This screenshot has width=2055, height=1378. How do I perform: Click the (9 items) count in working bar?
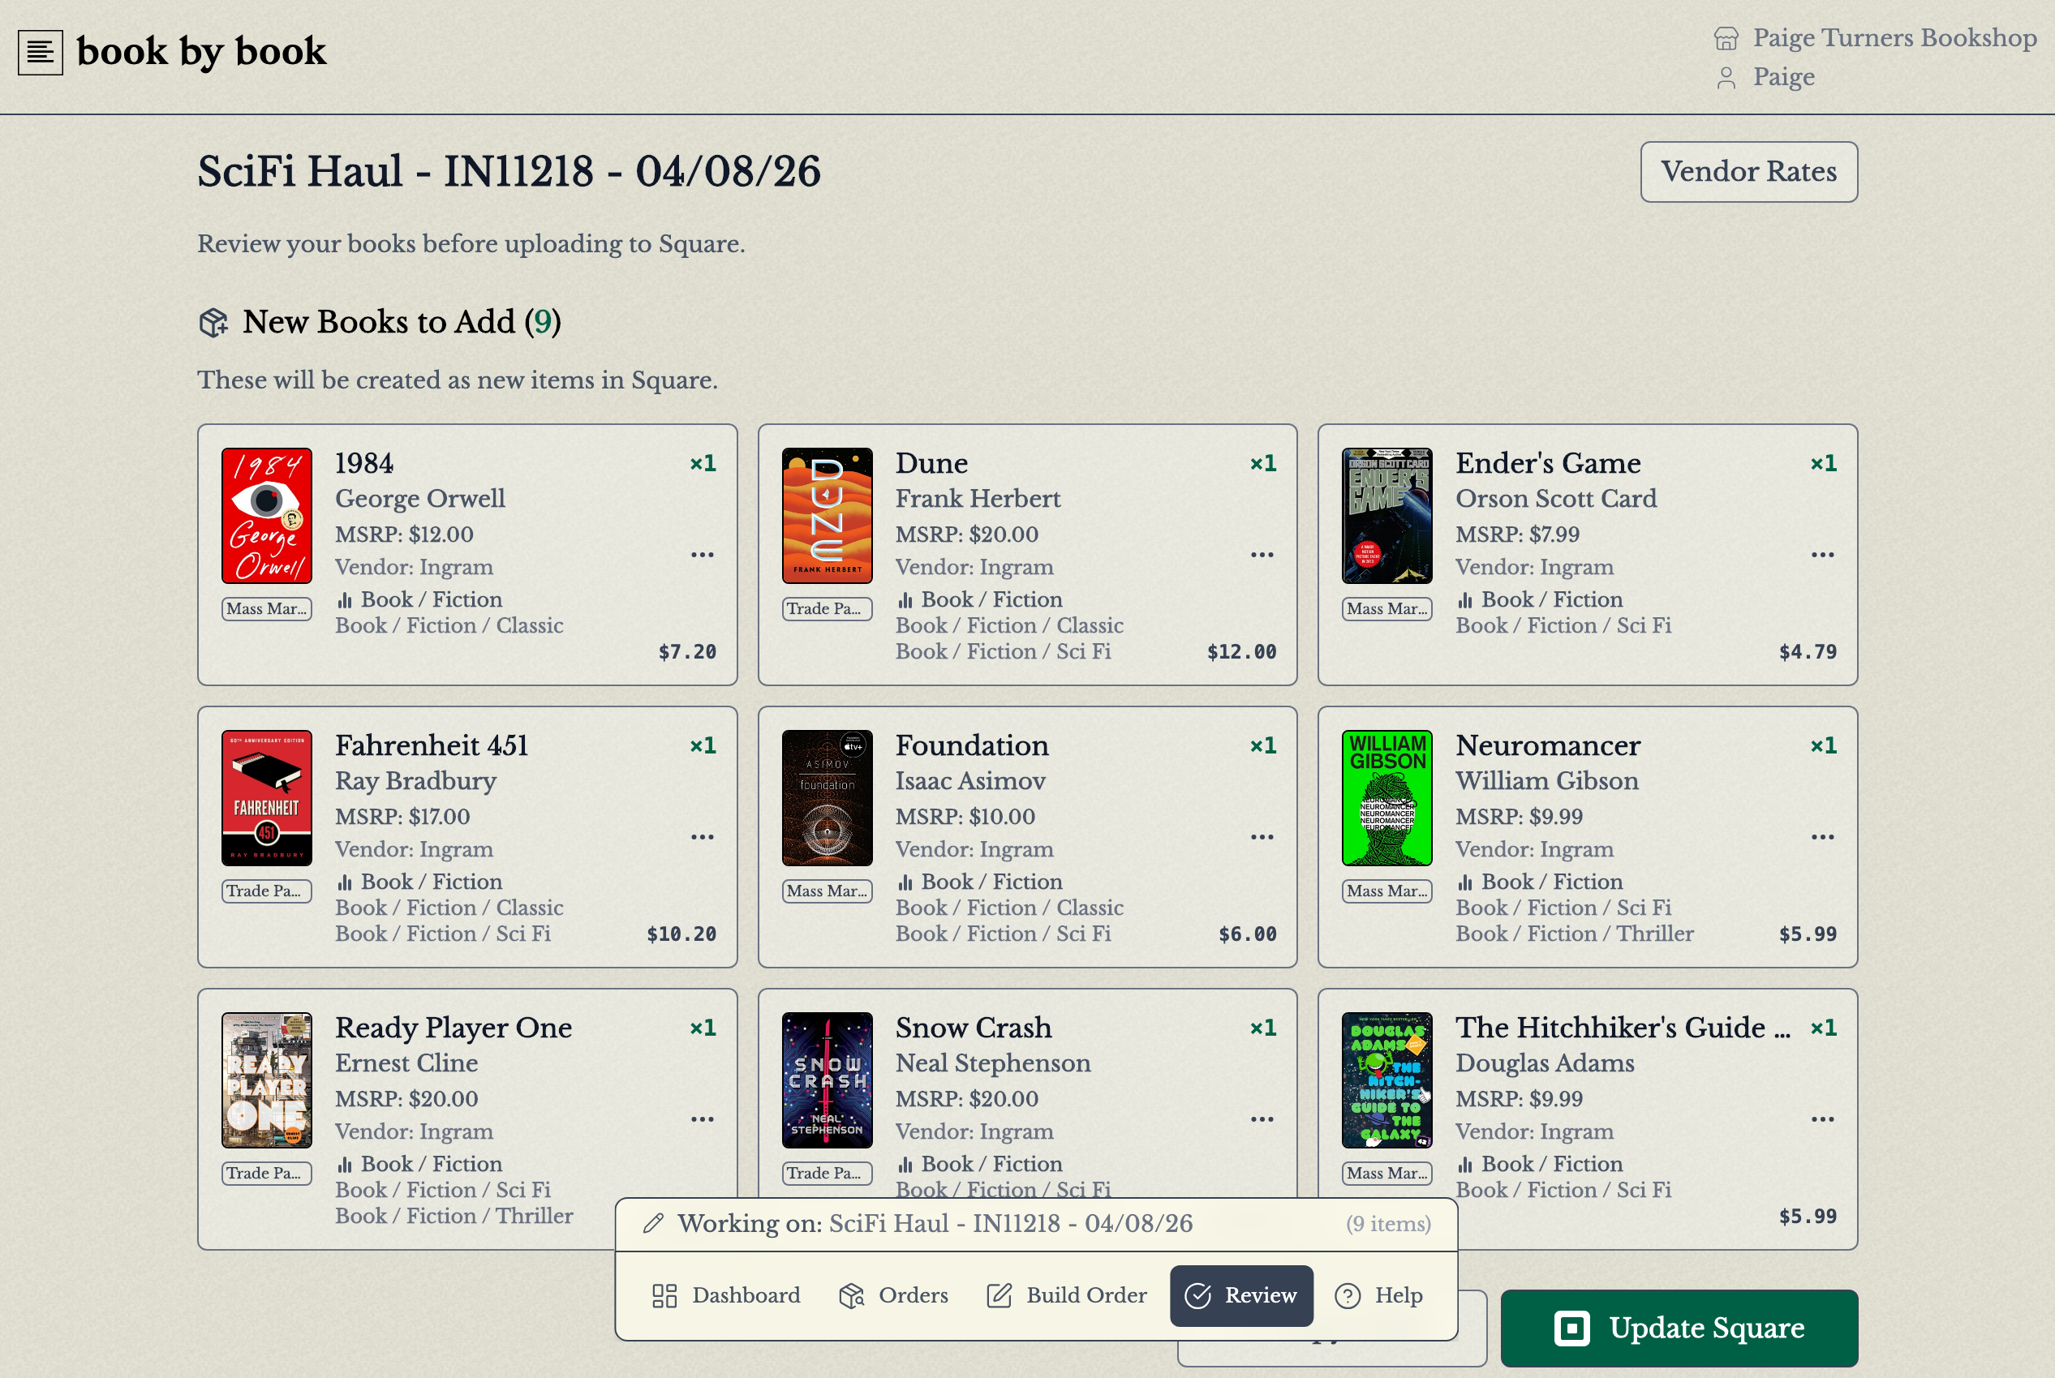1388,1224
